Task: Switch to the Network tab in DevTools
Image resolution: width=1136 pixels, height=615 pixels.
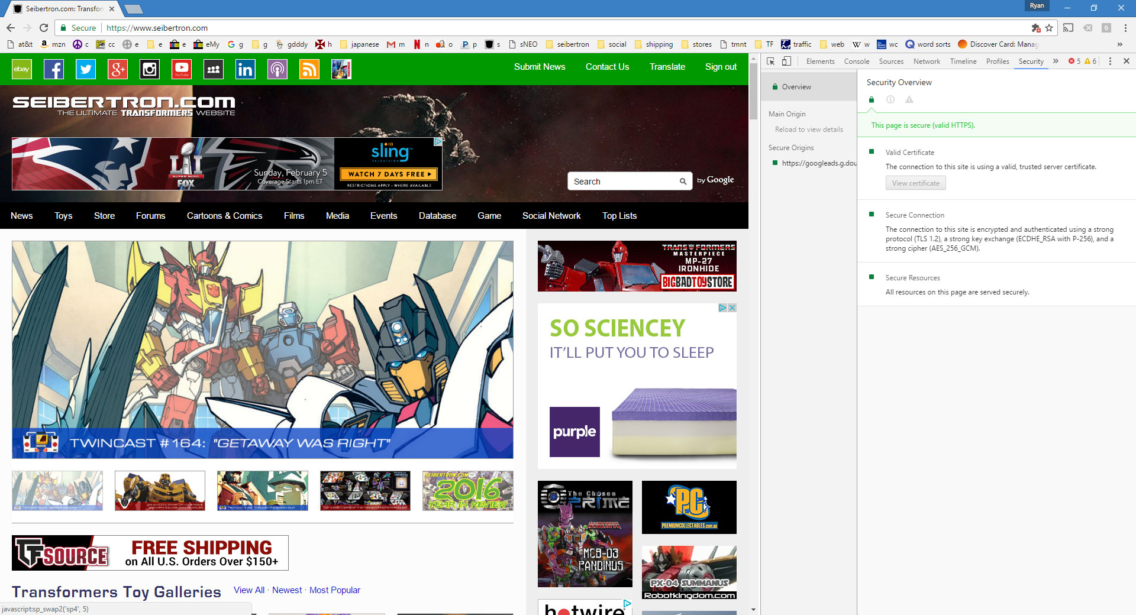Action: coord(927,61)
